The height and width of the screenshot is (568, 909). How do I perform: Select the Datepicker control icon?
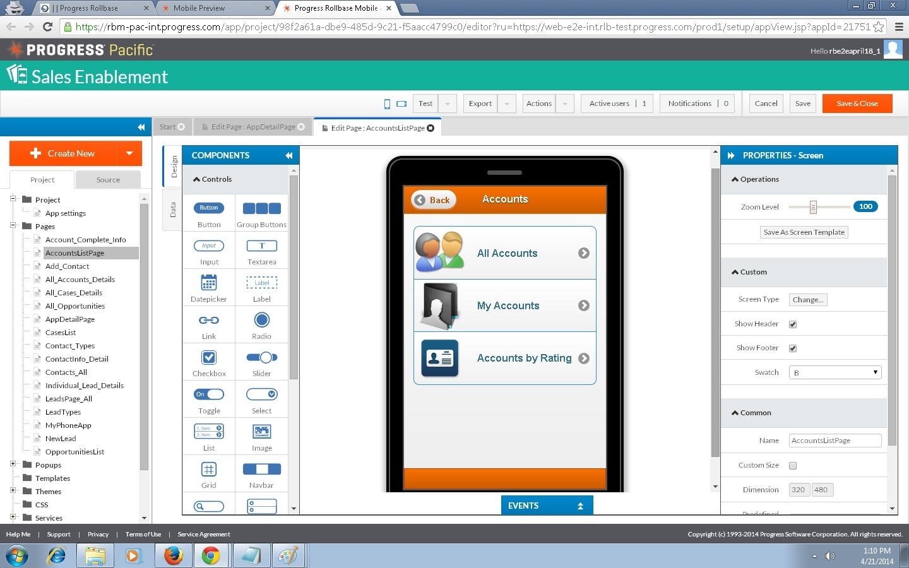(208, 283)
